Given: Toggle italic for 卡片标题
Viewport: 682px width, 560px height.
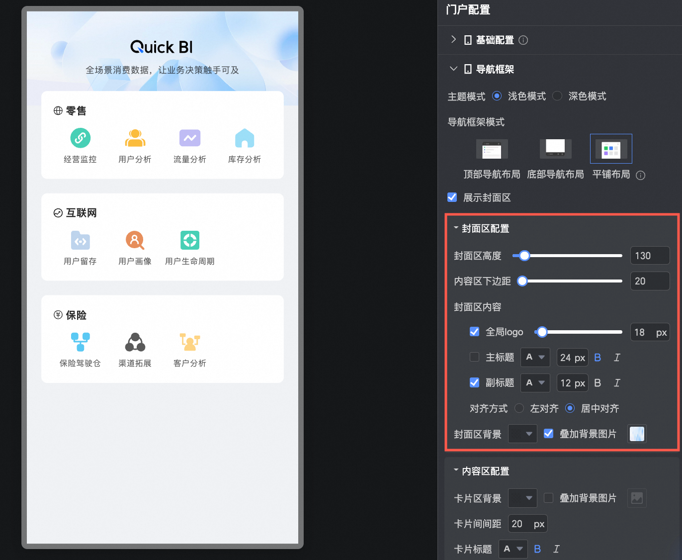Looking at the screenshot, I should [x=556, y=549].
